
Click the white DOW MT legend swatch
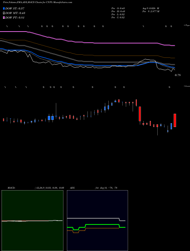[4, 13]
